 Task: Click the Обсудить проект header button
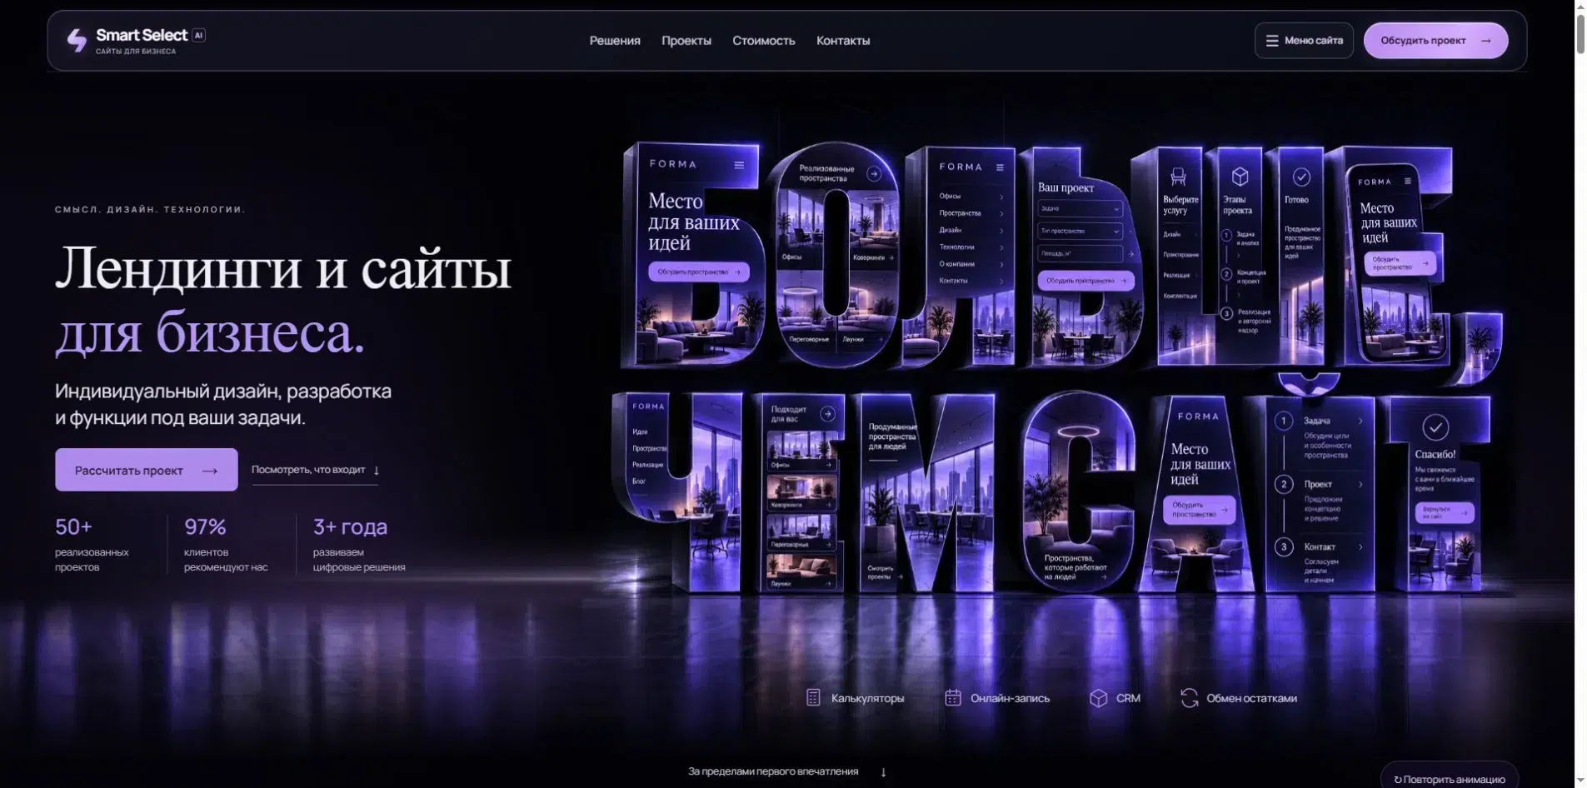tap(1435, 41)
